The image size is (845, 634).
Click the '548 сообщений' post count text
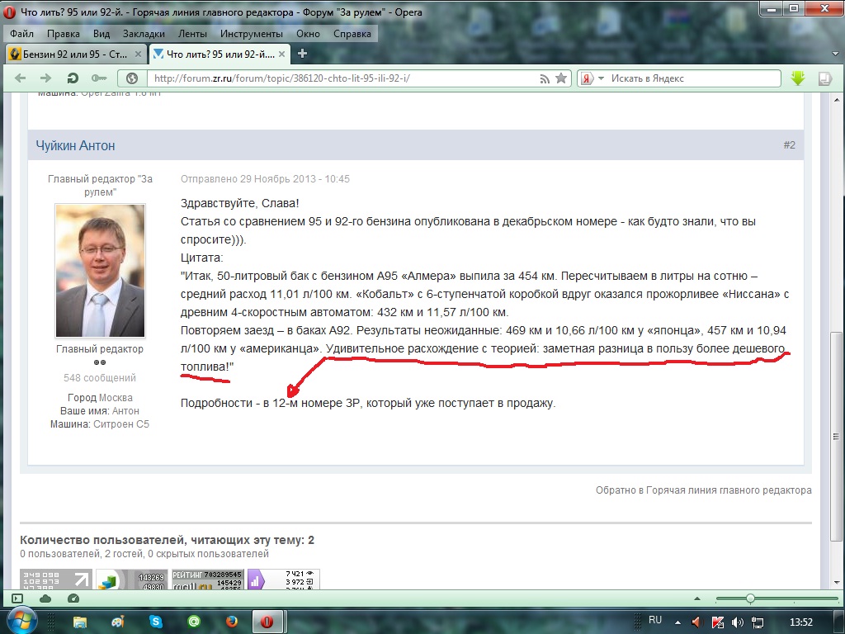tap(100, 378)
